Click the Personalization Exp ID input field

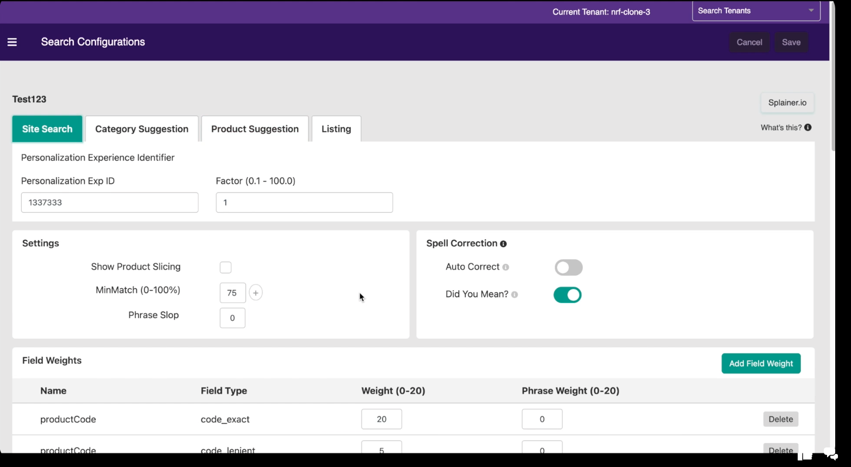click(x=109, y=202)
